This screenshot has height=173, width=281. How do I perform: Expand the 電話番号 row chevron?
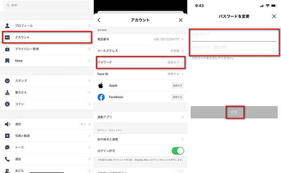pyautogui.click(x=183, y=39)
